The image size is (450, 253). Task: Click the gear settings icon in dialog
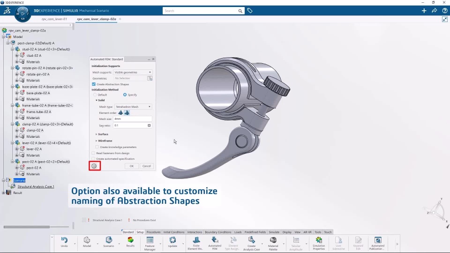tap(94, 166)
